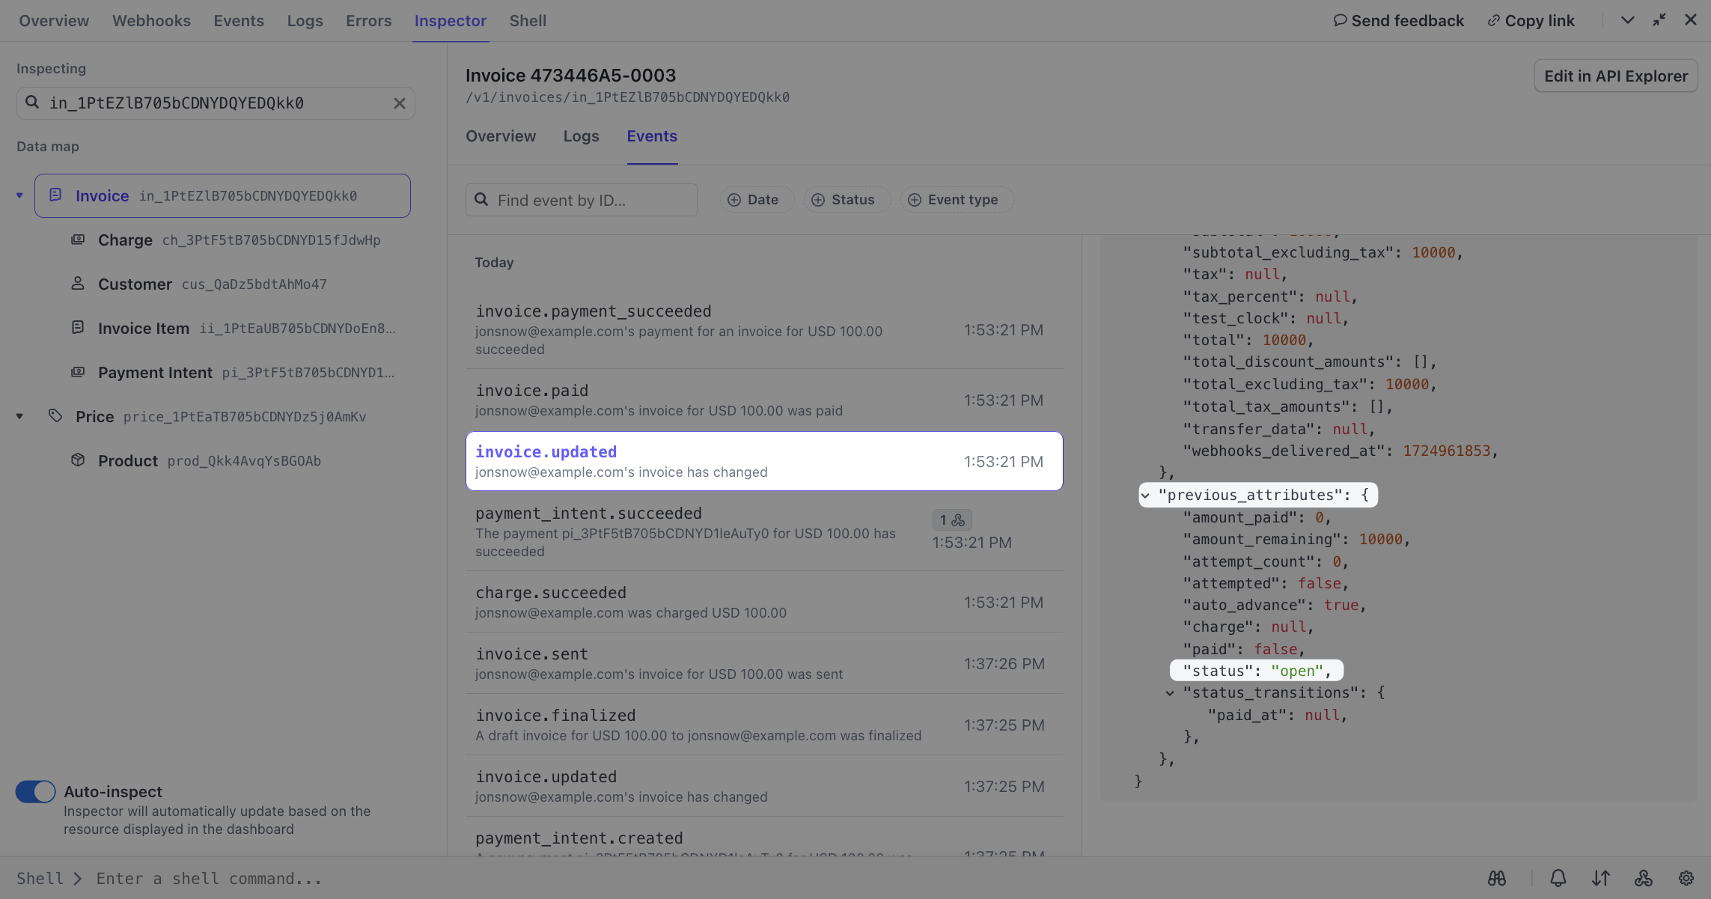The height and width of the screenshot is (899, 1711).
Task: Click the binoculars inspector icon in bottom bar
Action: (1496, 878)
